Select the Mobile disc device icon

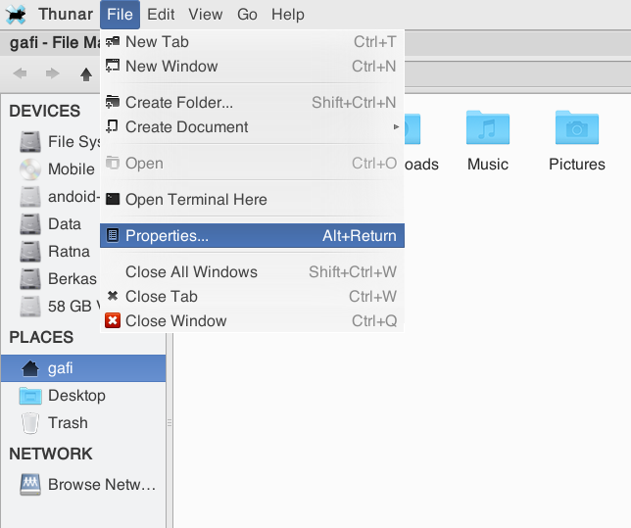pyautogui.click(x=31, y=169)
